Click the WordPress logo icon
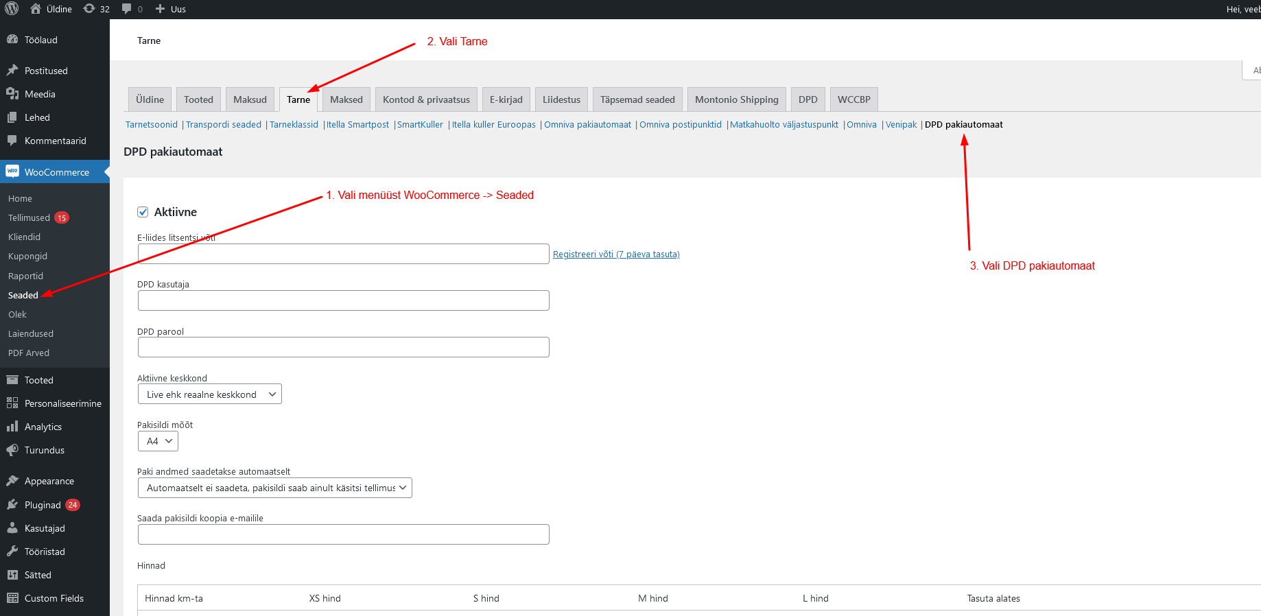Viewport: 1261px width, 616px height. coord(12,9)
